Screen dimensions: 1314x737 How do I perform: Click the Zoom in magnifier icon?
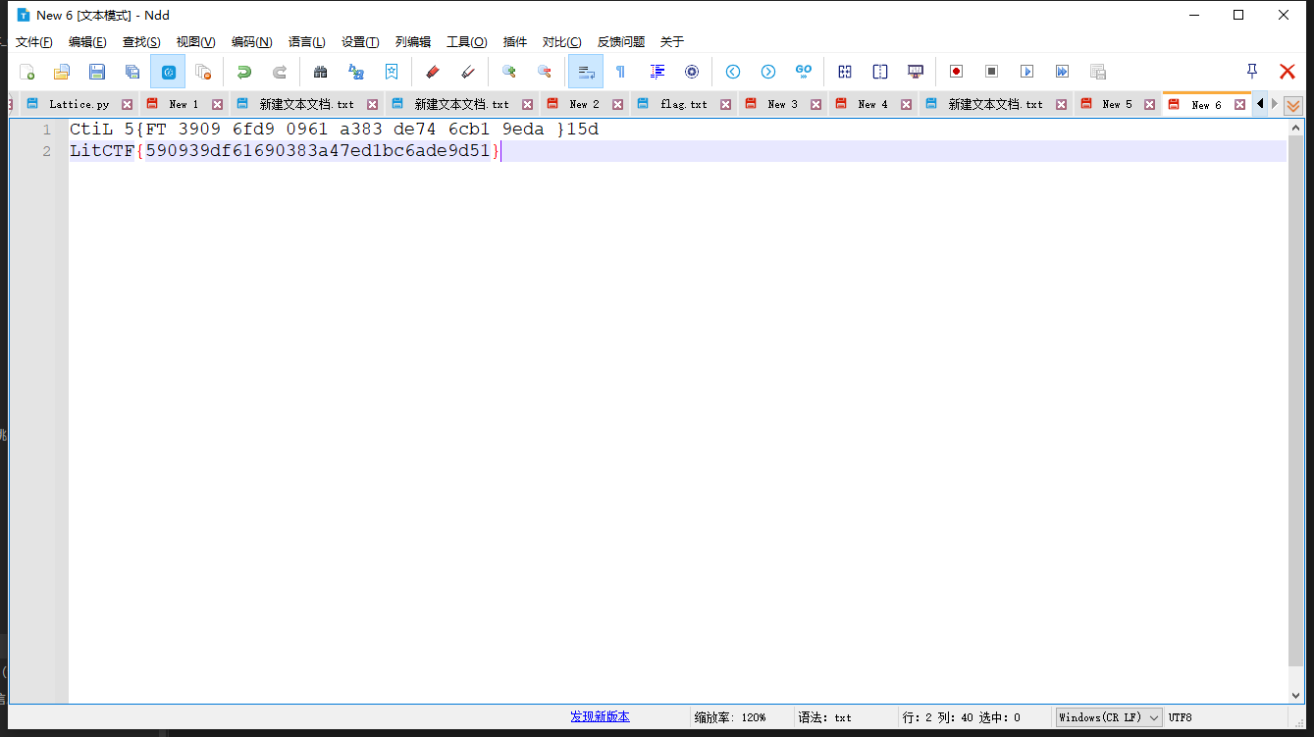coord(508,72)
